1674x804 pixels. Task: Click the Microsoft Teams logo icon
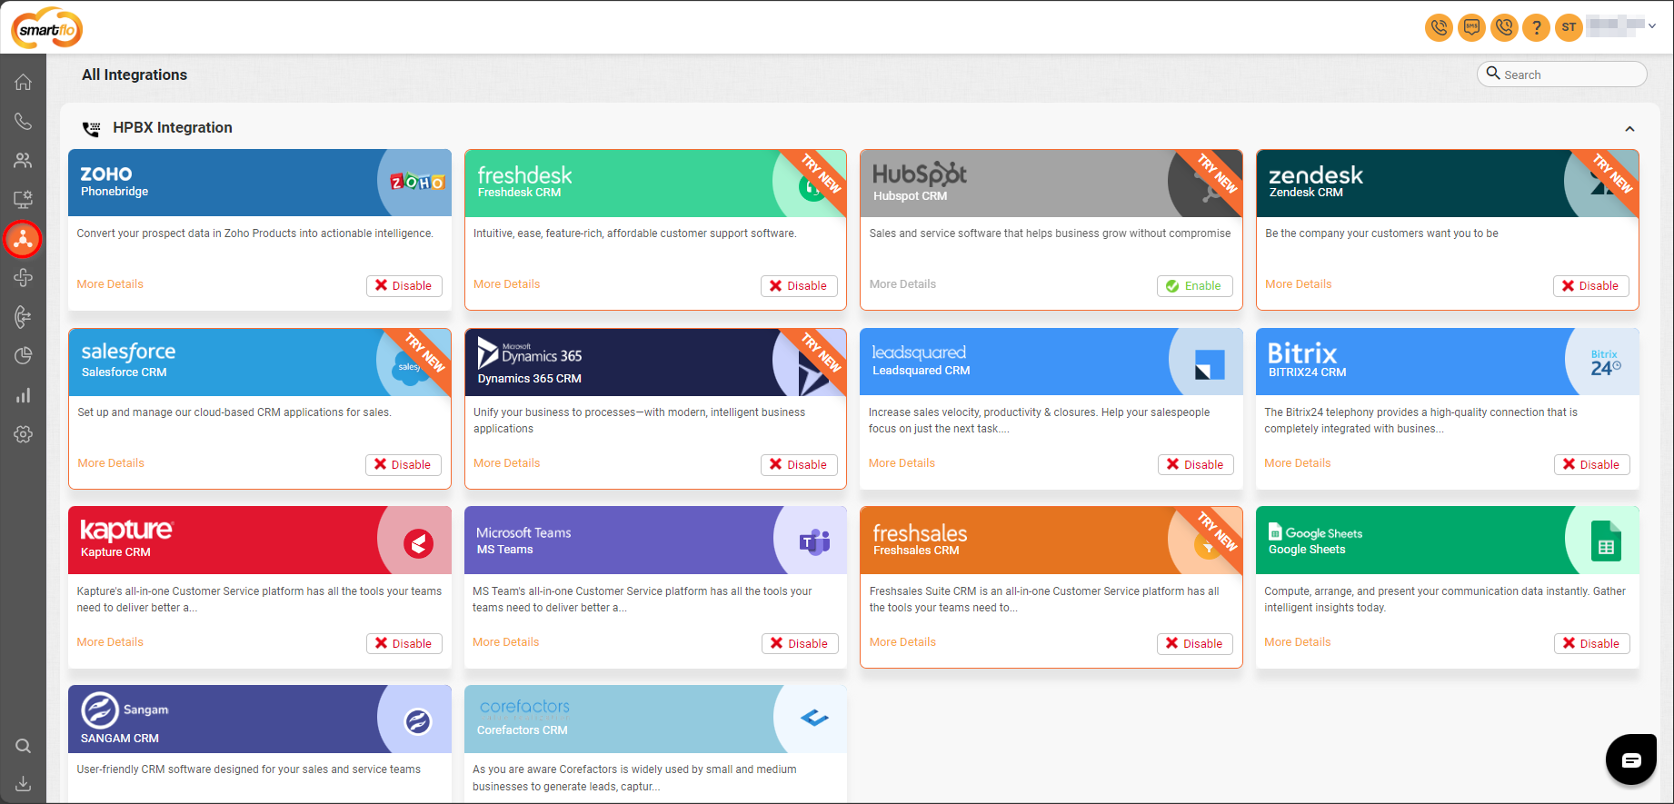pos(814,542)
